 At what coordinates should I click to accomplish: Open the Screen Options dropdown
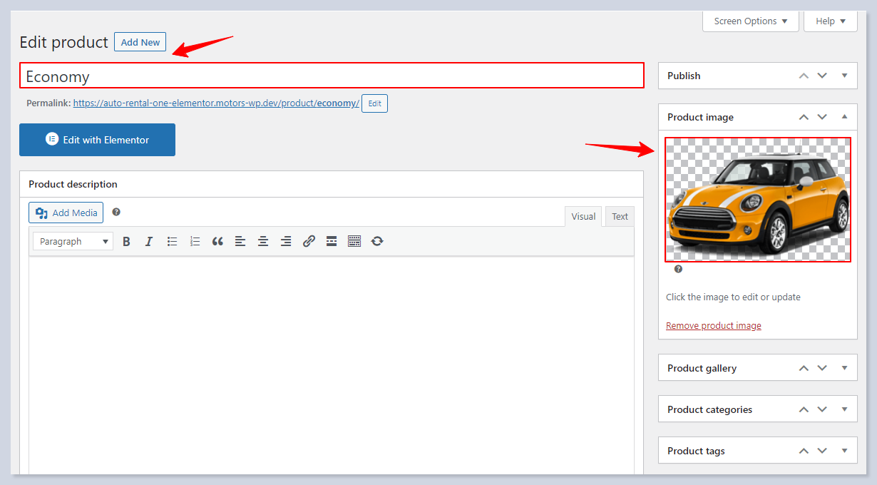tap(750, 21)
